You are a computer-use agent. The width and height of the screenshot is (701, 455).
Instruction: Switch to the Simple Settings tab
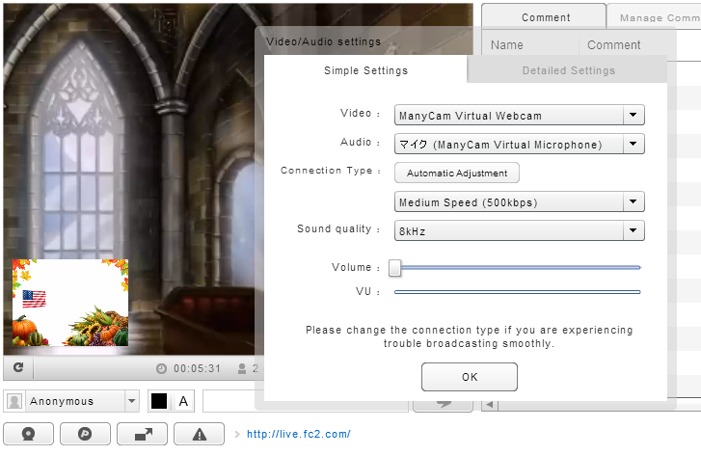coord(365,70)
